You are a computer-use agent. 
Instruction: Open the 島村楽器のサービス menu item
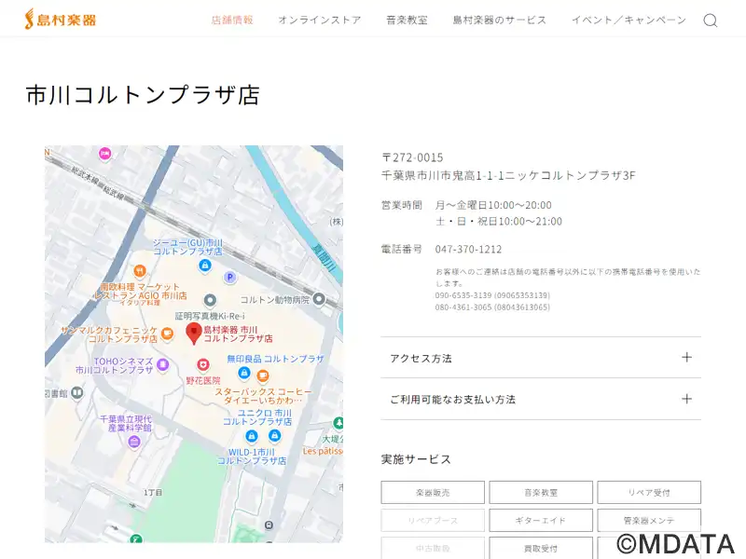500,20
